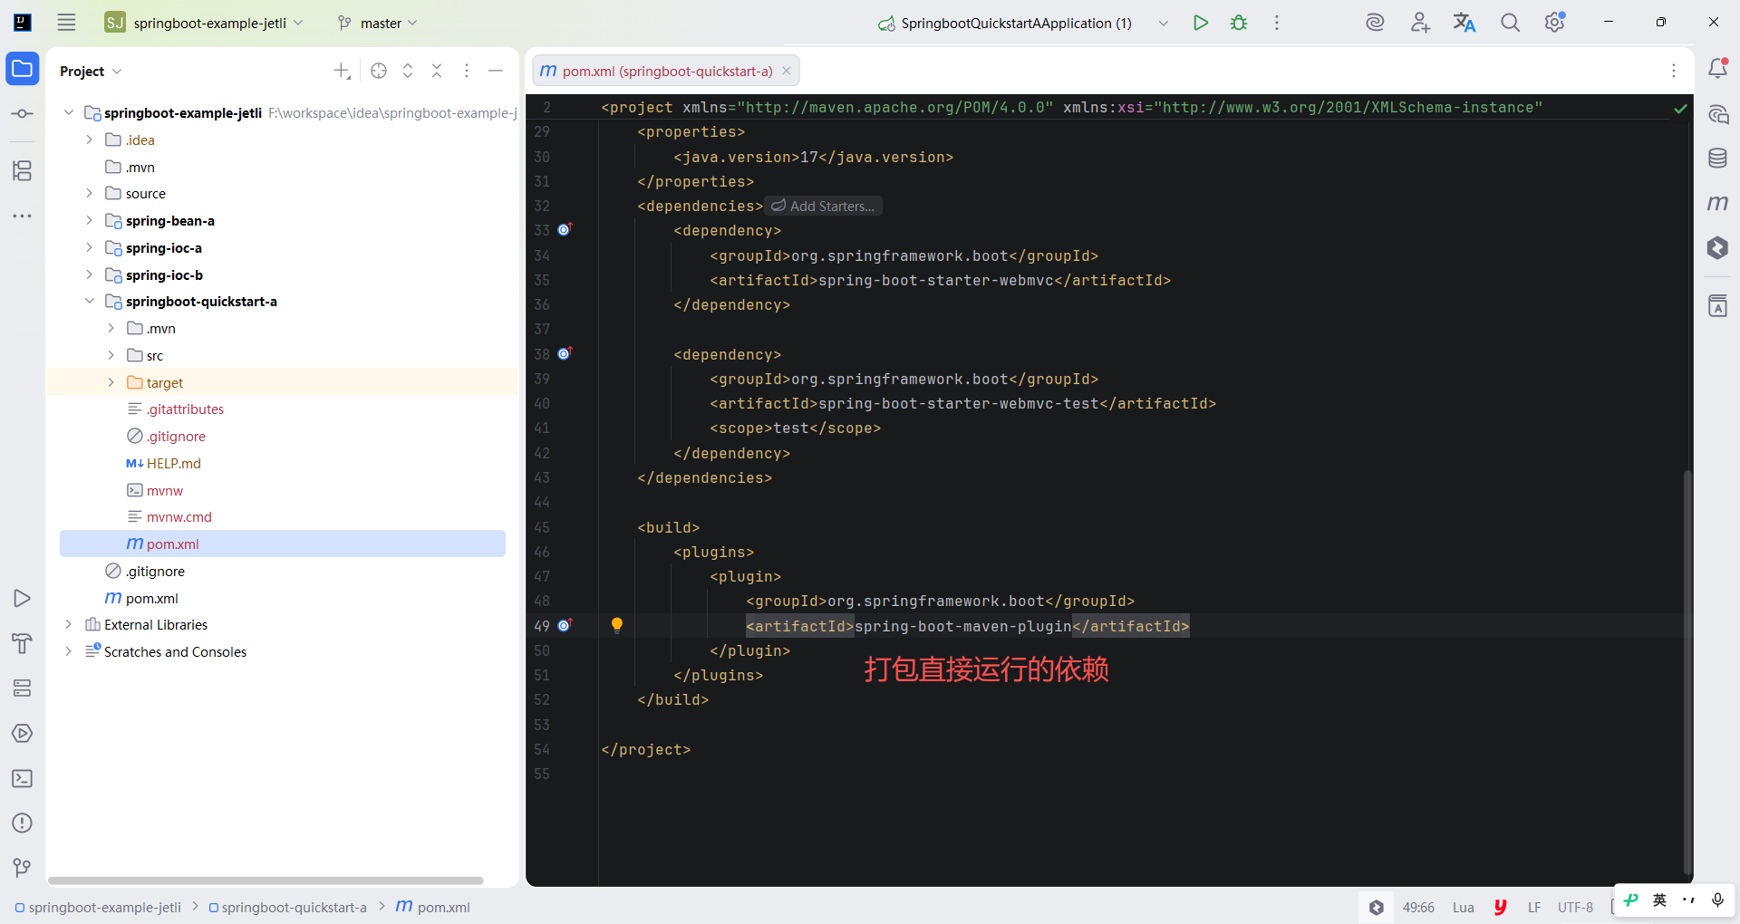The height and width of the screenshot is (924, 1740).
Task: Select .gitattributes file in tree
Action: tap(185, 409)
